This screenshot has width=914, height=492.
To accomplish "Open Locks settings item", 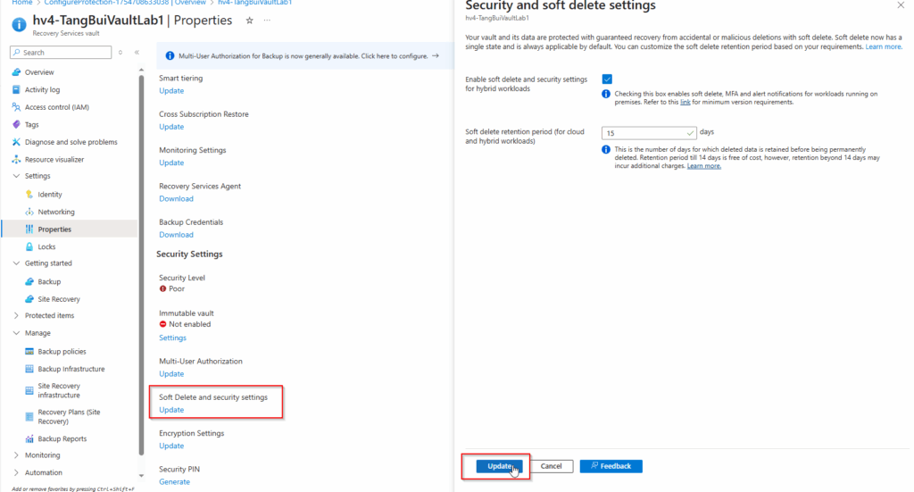I will click(x=46, y=247).
